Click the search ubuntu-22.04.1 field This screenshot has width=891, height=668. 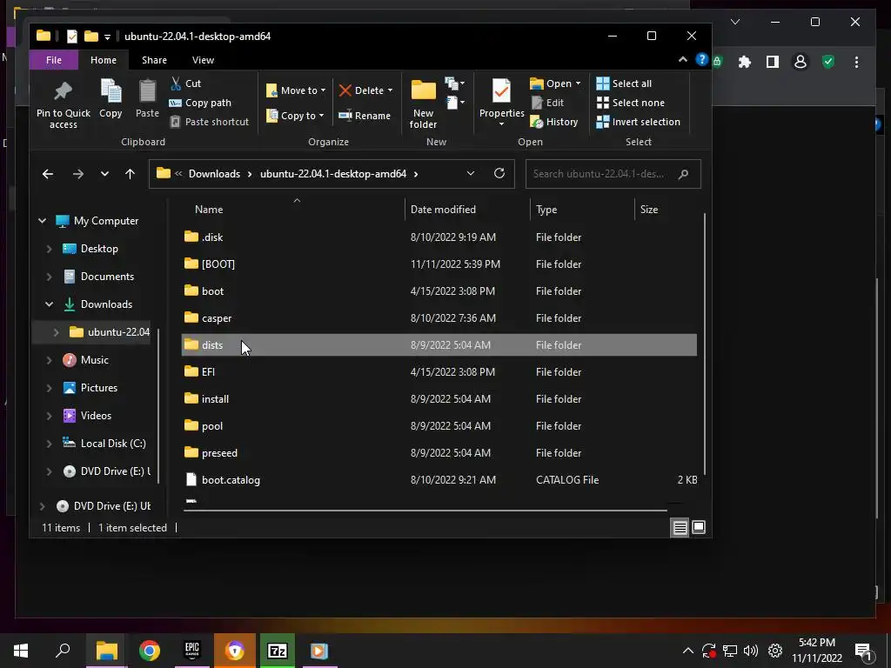coord(613,174)
